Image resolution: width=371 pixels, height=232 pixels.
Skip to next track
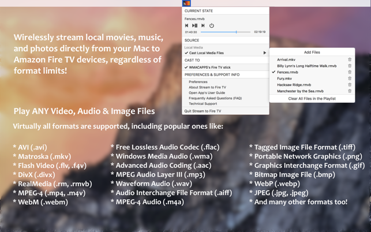[203, 25]
